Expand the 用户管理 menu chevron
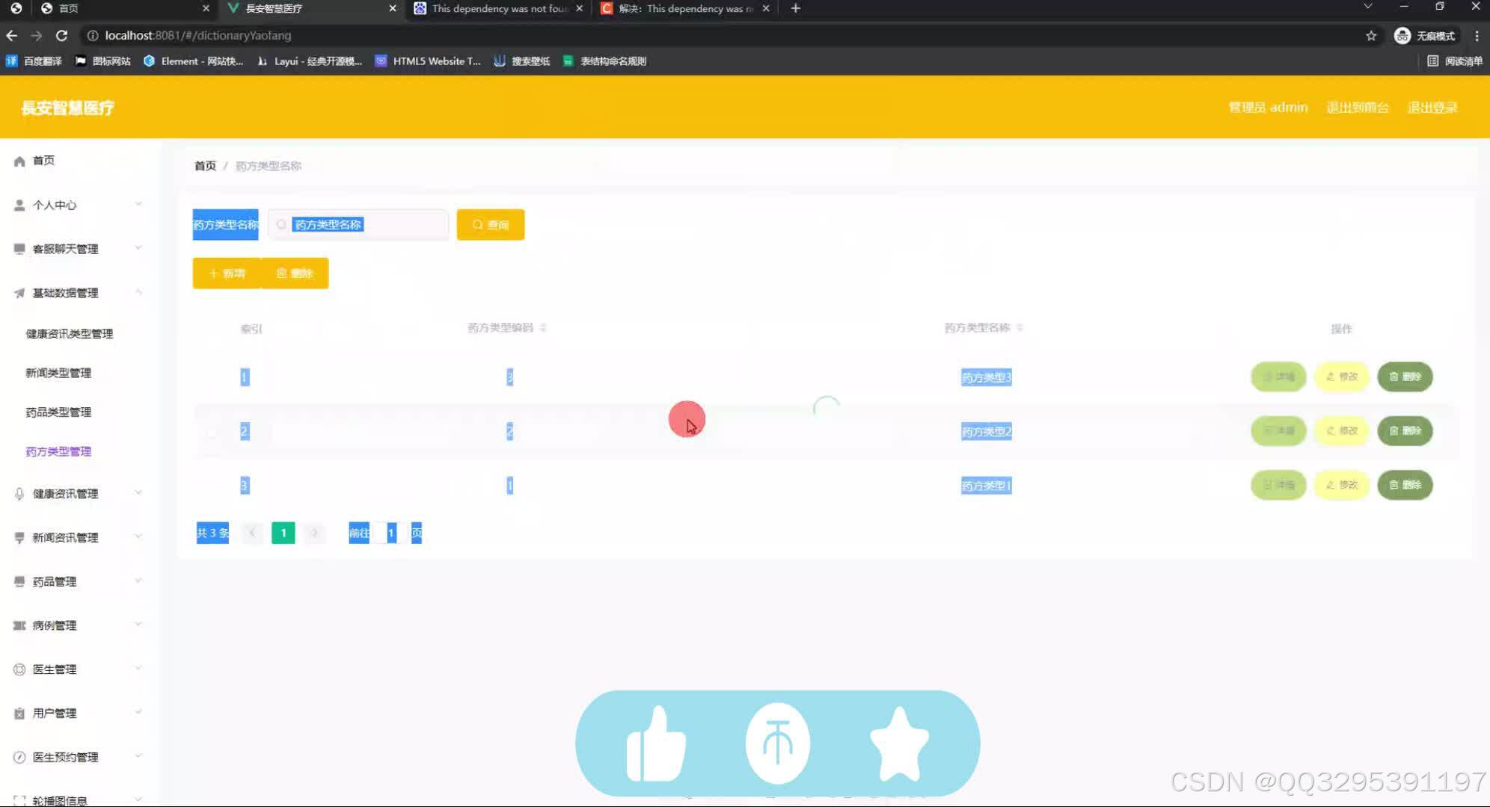The image size is (1490, 807). point(138,712)
